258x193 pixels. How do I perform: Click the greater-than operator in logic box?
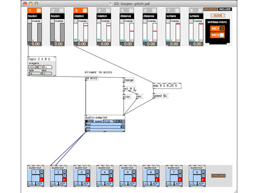click(30, 67)
